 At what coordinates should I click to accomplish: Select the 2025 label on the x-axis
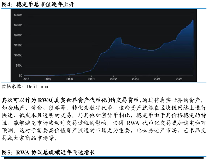click(179, 79)
